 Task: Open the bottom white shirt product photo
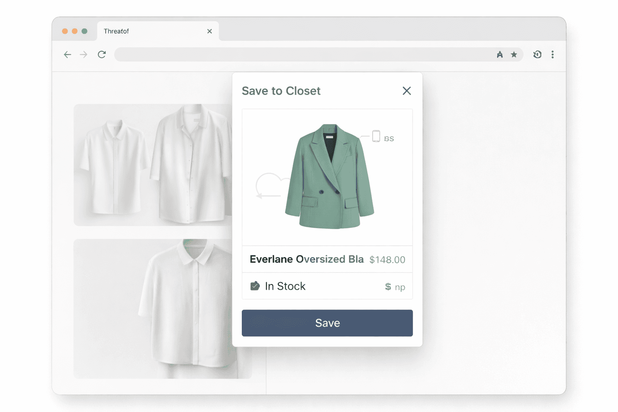[x=153, y=309]
